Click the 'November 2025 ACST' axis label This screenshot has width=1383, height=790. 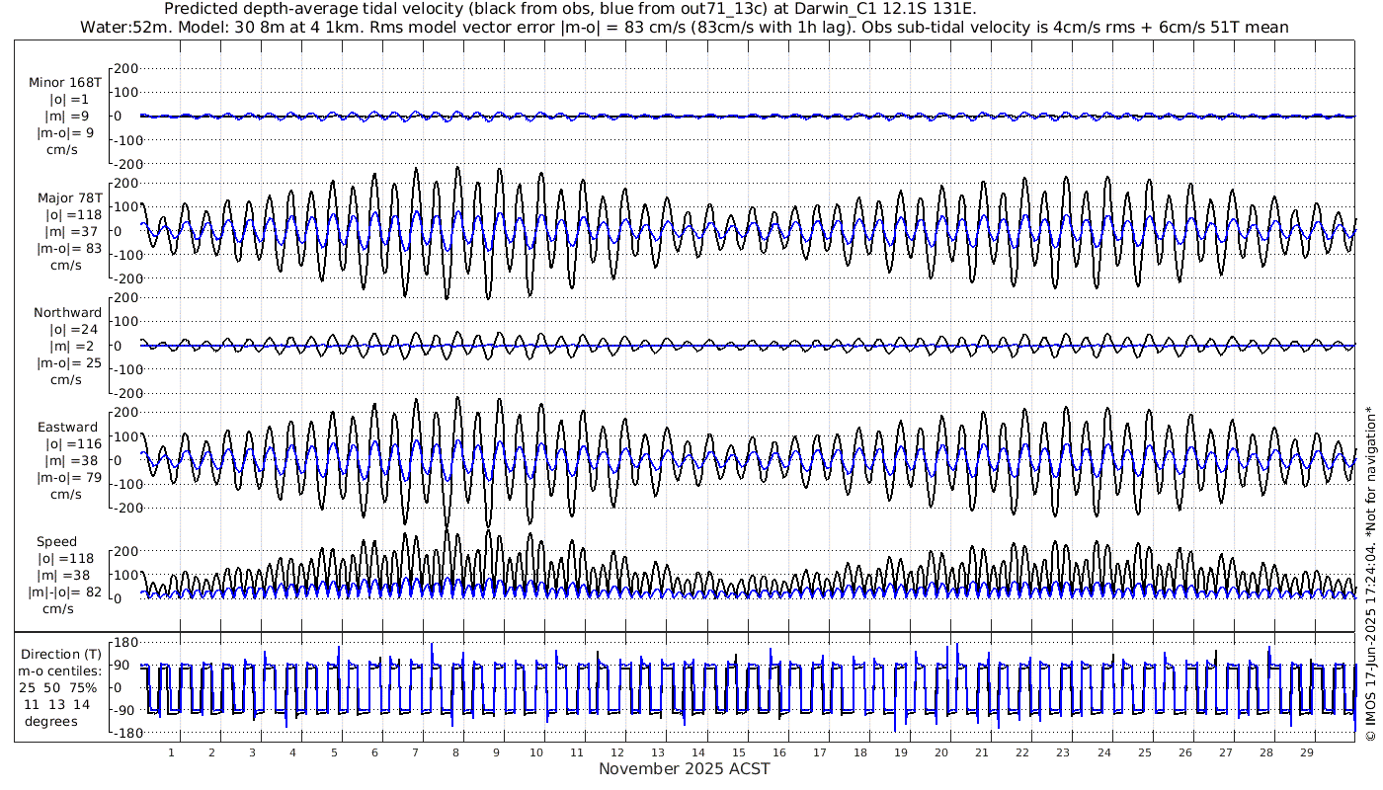tap(685, 768)
